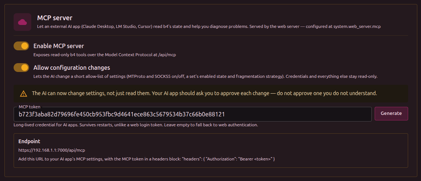Turn off Allow configuration changes switch
The width and height of the screenshot is (421, 181).
click(x=21, y=68)
